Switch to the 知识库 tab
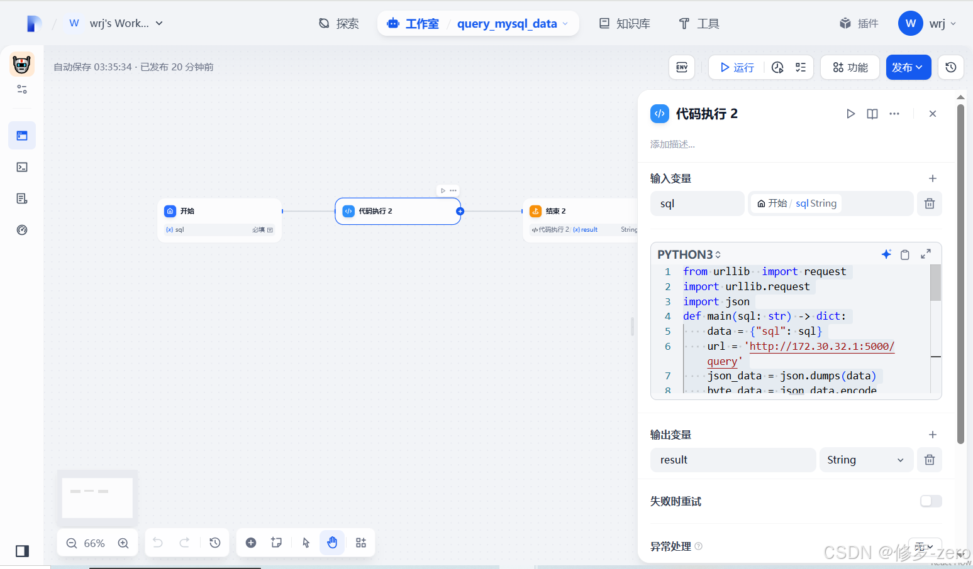The width and height of the screenshot is (973, 569). click(625, 23)
